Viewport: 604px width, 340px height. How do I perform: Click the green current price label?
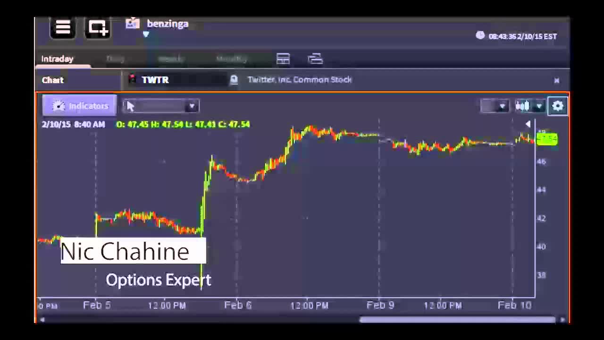pyautogui.click(x=547, y=139)
